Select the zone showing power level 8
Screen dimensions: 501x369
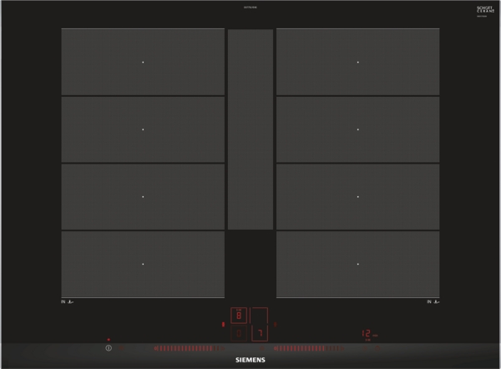pyautogui.click(x=239, y=316)
